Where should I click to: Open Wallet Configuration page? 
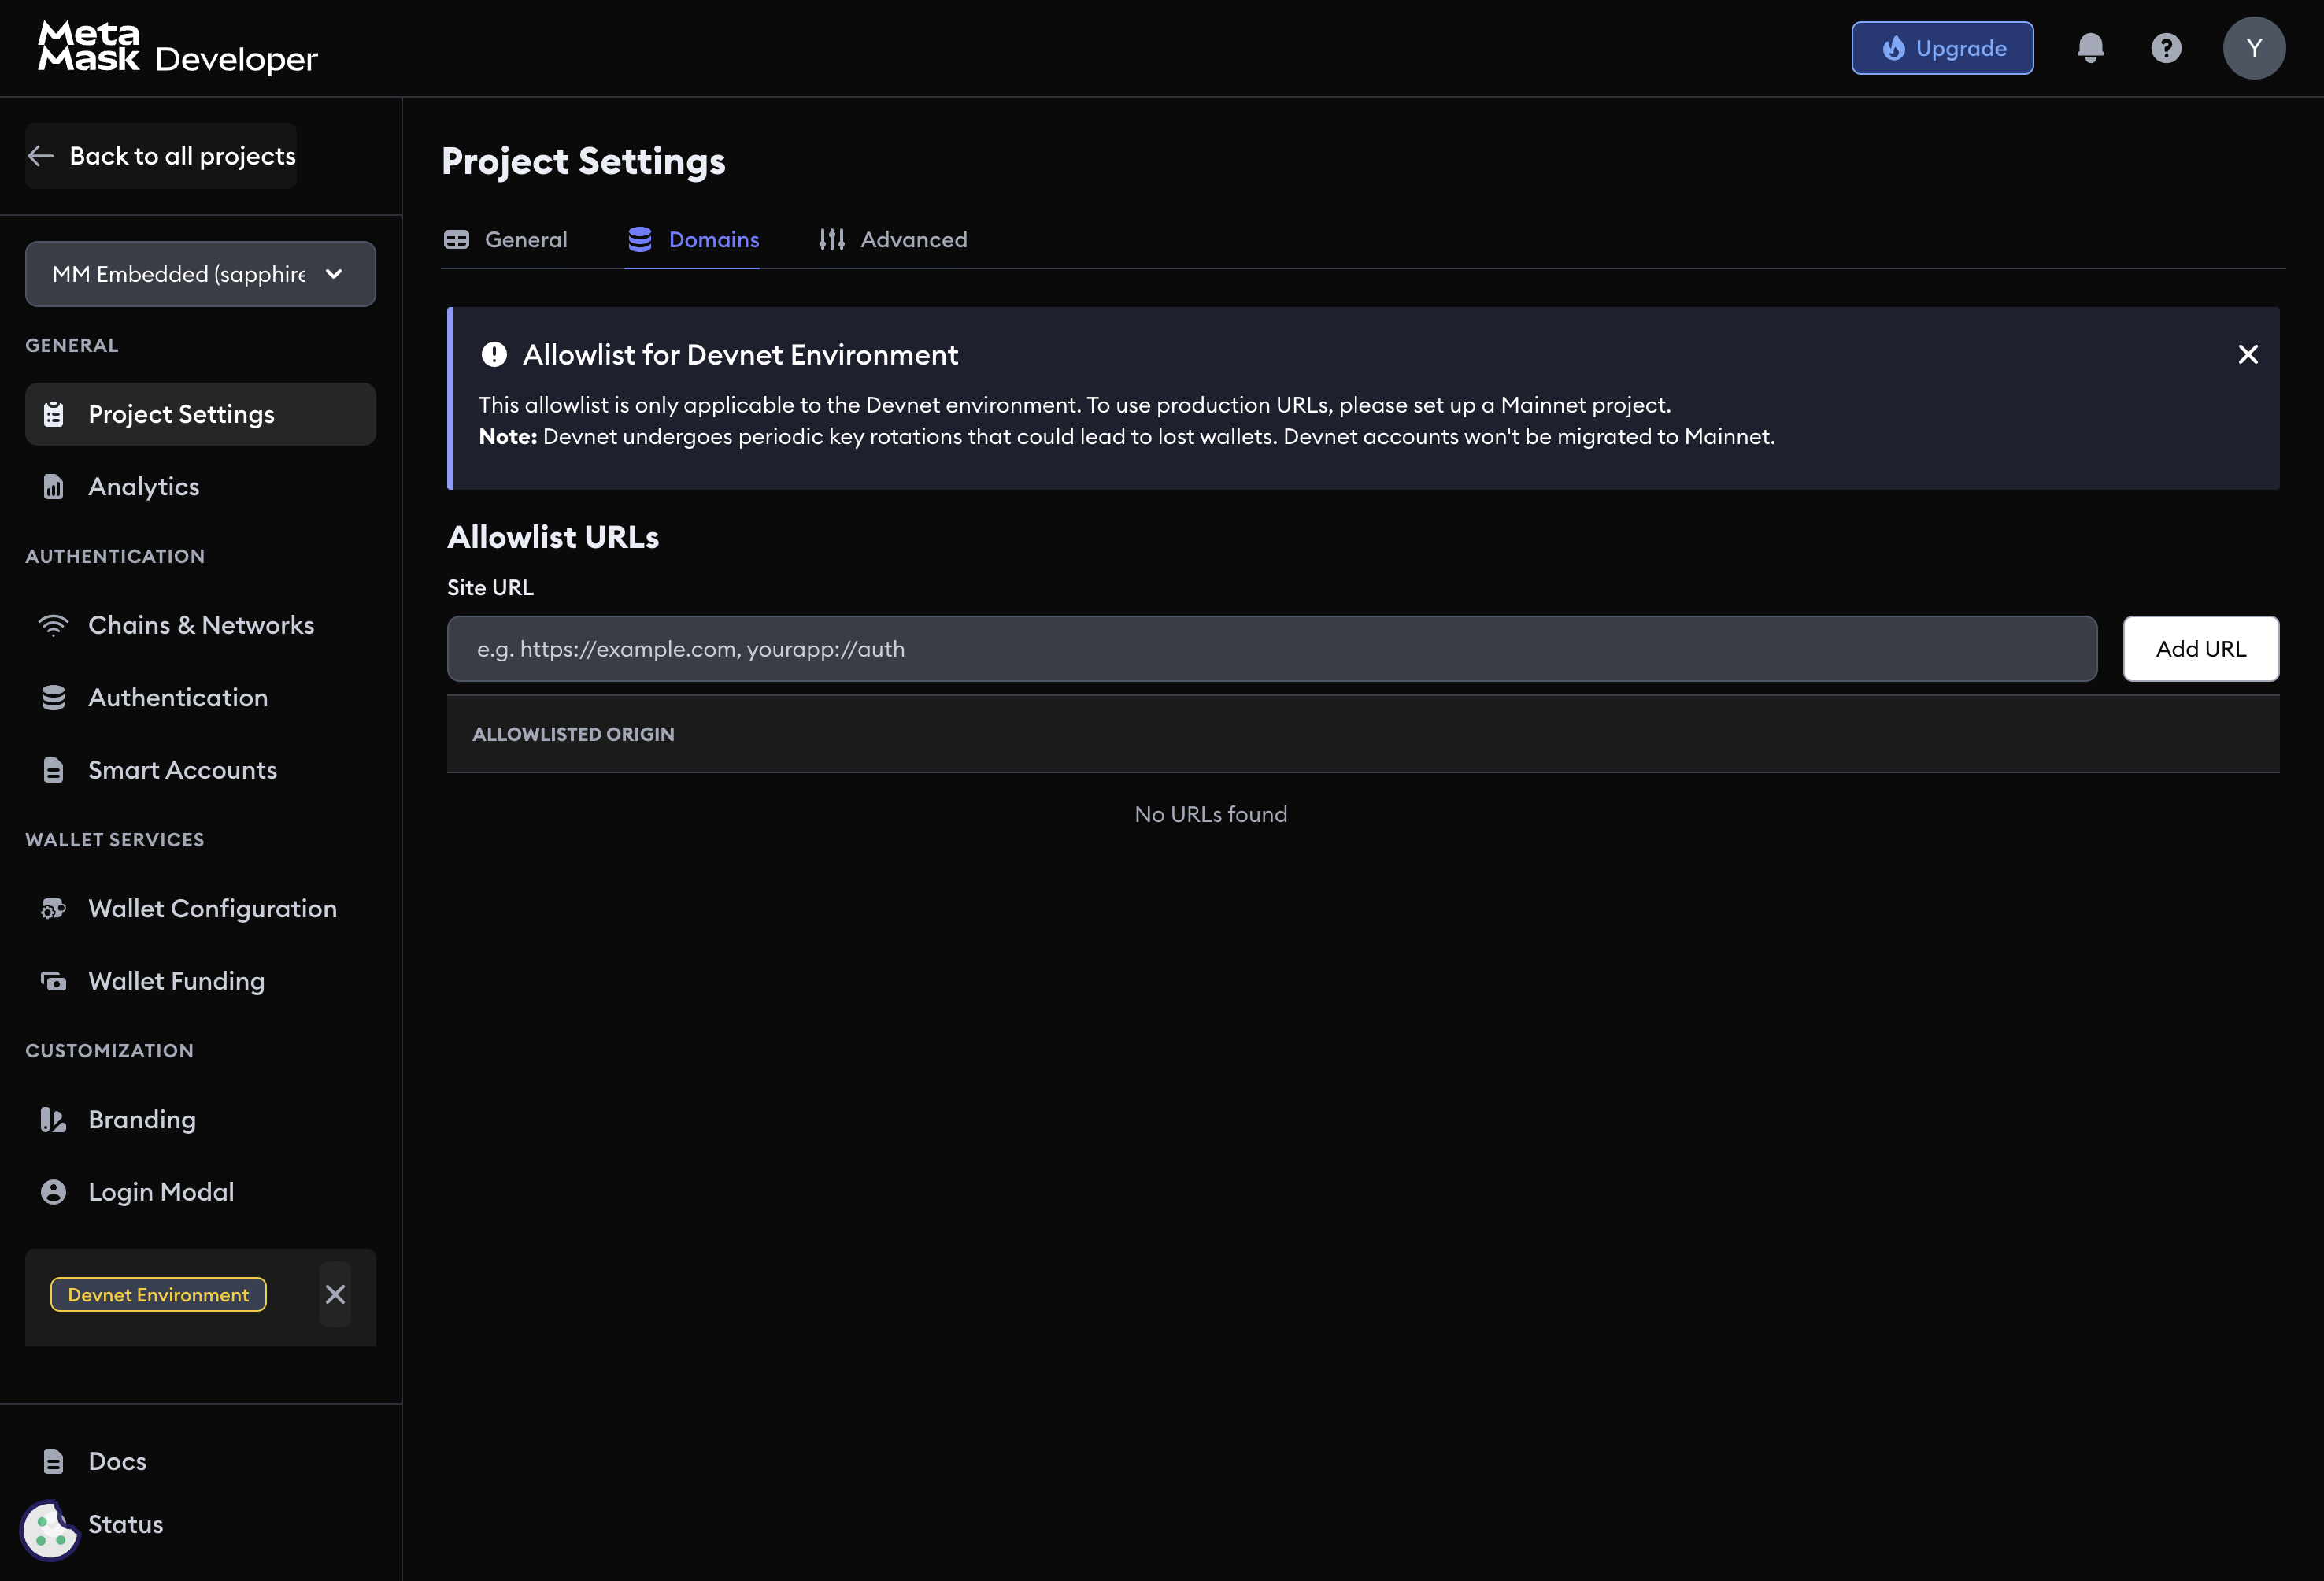(200, 909)
